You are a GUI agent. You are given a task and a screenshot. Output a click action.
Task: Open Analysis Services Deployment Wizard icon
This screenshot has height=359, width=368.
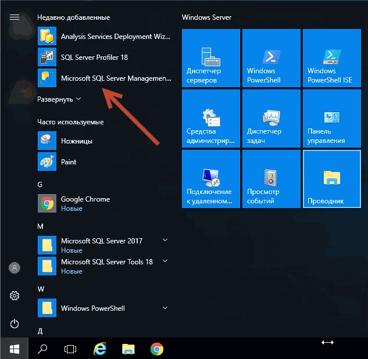tap(47, 36)
